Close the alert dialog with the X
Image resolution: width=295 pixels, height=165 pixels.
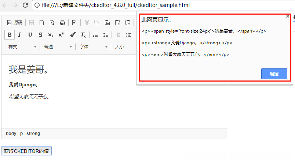[x=287, y=16]
